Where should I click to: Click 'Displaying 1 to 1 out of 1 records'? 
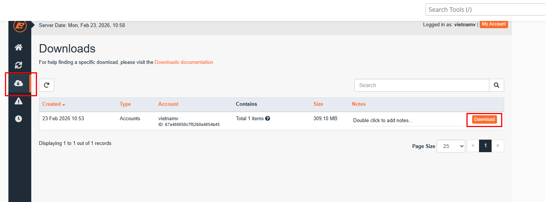click(x=75, y=143)
